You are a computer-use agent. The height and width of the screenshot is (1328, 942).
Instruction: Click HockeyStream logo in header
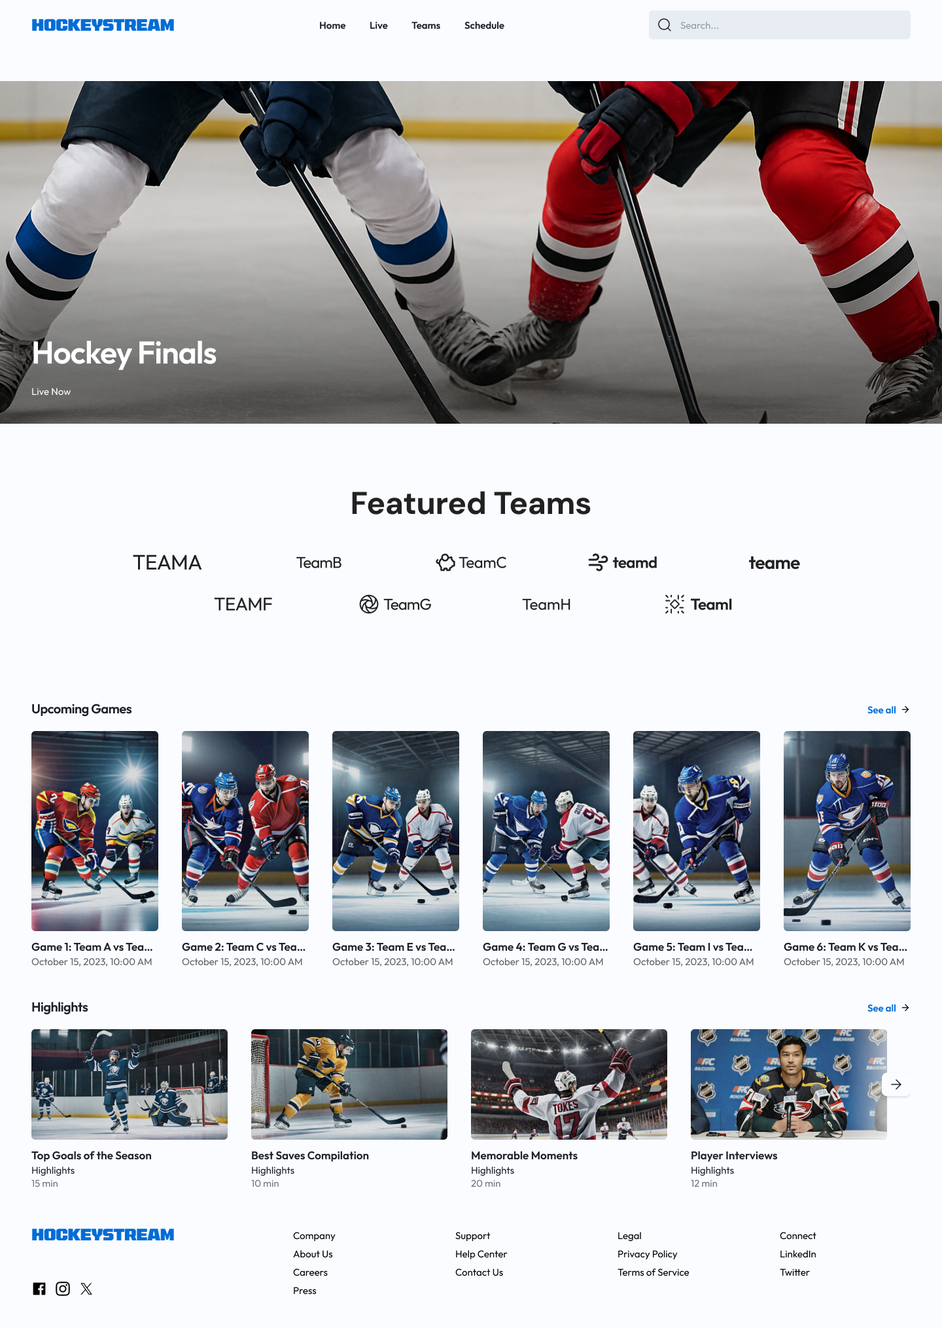click(x=103, y=26)
